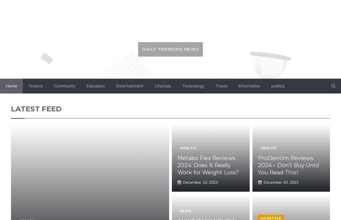Click calendar icon beside Metabo Flex date
Image resolution: width=341 pixels, height=220 pixels.
coord(179,182)
